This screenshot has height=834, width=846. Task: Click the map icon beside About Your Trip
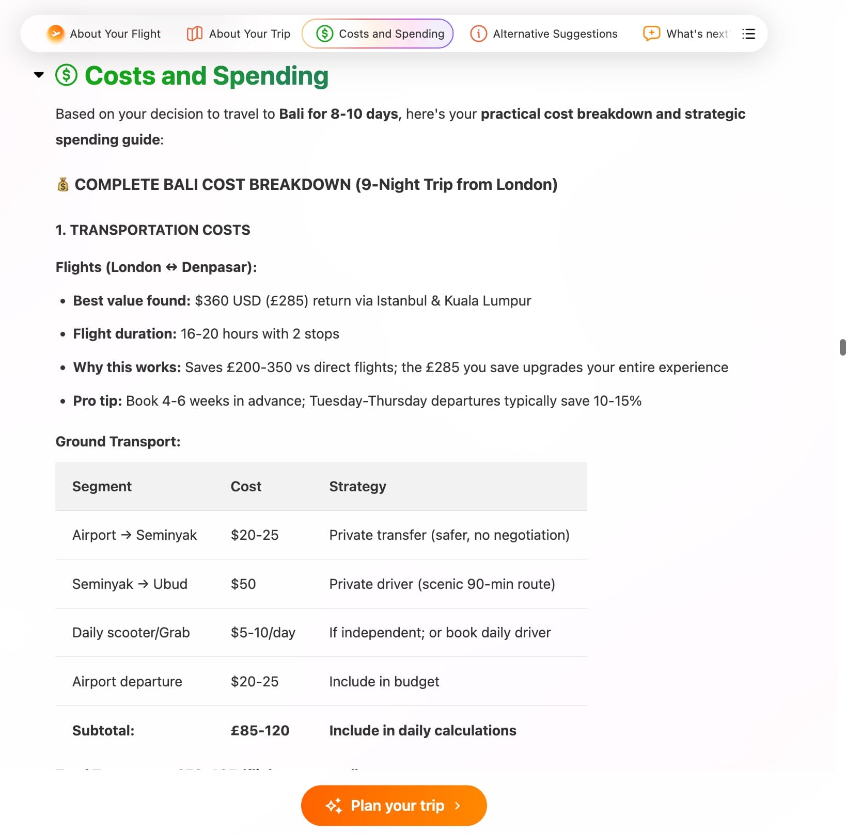[194, 34]
